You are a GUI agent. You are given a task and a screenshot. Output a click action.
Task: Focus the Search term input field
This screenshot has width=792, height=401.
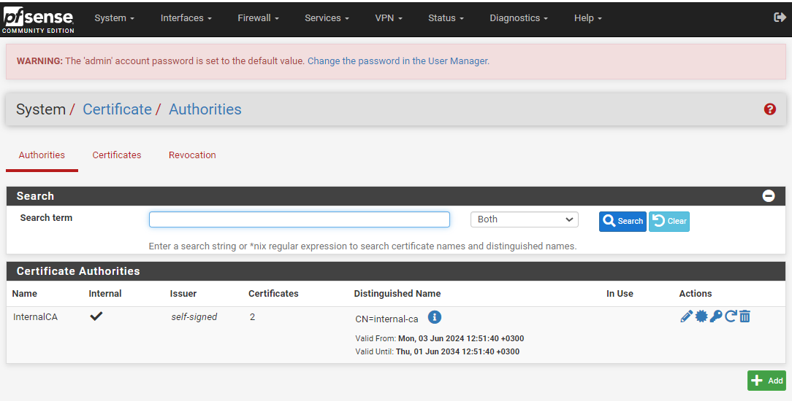[299, 219]
